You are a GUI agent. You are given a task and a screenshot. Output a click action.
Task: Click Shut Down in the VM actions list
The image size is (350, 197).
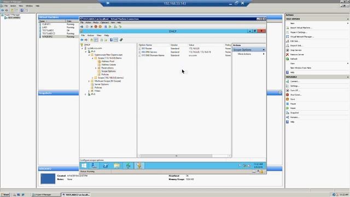pos(296,95)
